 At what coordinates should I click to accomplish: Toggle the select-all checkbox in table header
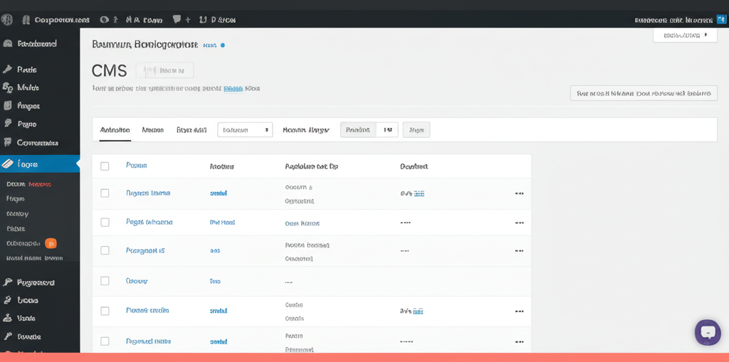pos(105,166)
